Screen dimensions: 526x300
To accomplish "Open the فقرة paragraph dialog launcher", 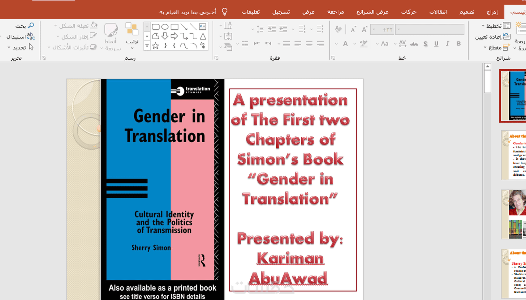I will (216, 58).
